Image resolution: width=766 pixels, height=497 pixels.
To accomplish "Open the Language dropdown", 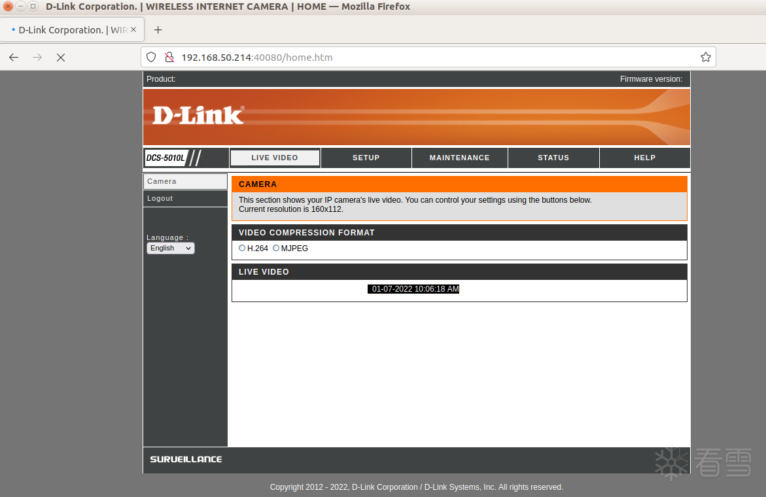I will pyautogui.click(x=171, y=248).
